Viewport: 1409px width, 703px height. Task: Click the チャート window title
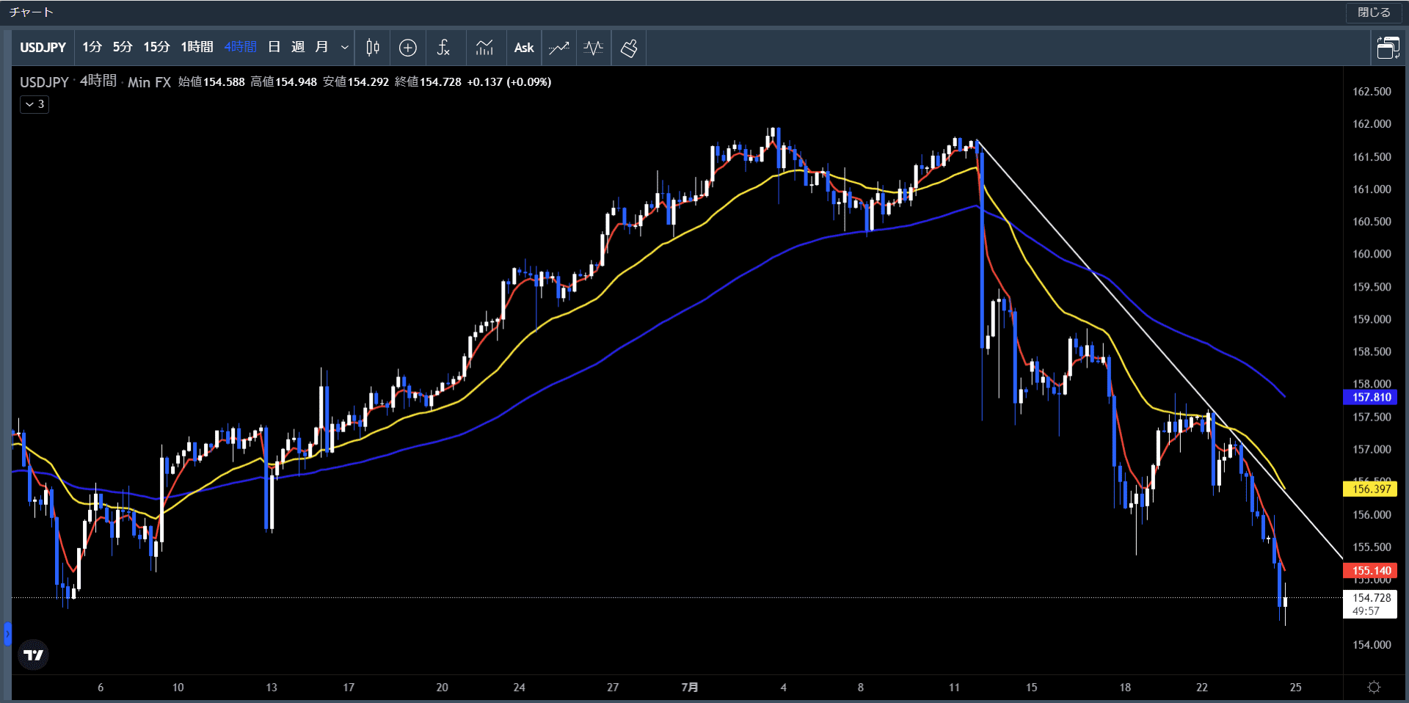(x=32, y=12)
